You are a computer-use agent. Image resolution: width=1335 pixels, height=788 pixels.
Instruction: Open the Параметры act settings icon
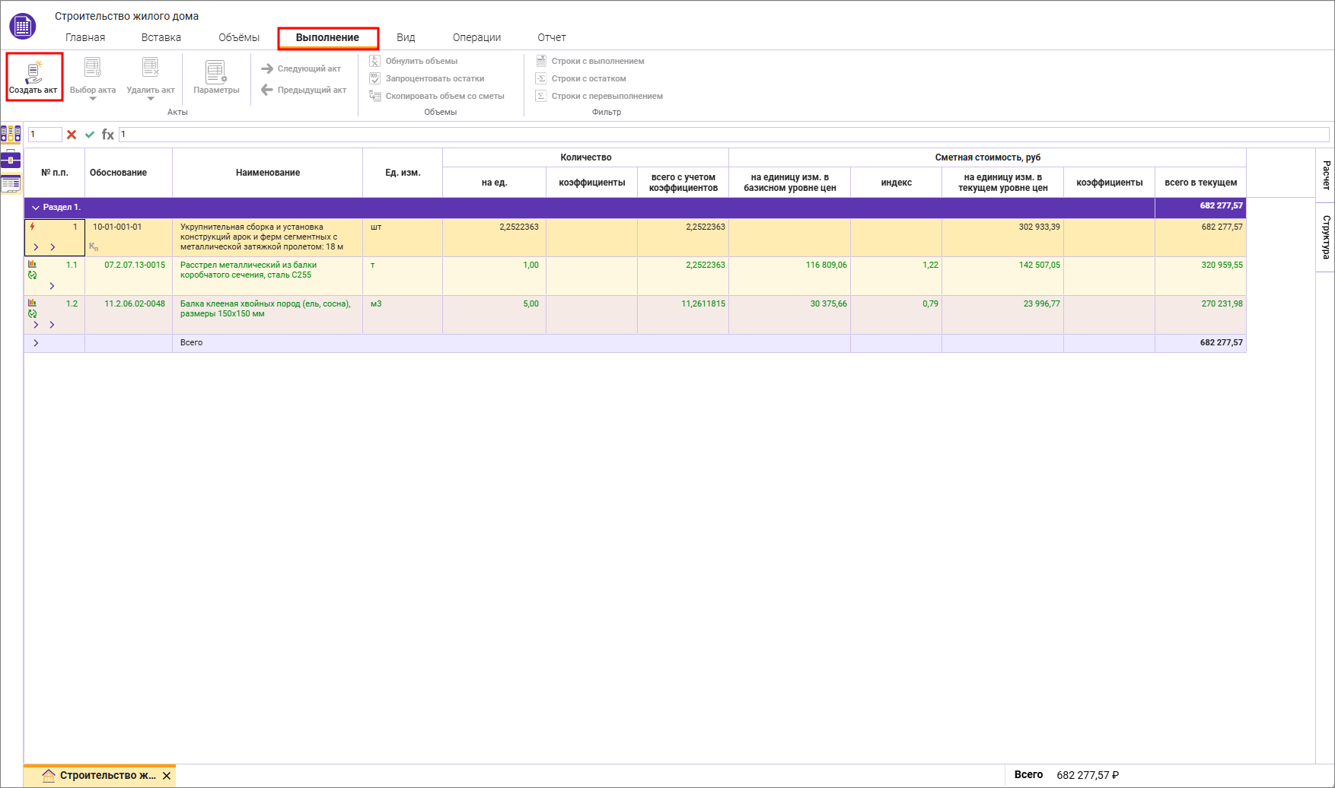click(x=215, y=72)
